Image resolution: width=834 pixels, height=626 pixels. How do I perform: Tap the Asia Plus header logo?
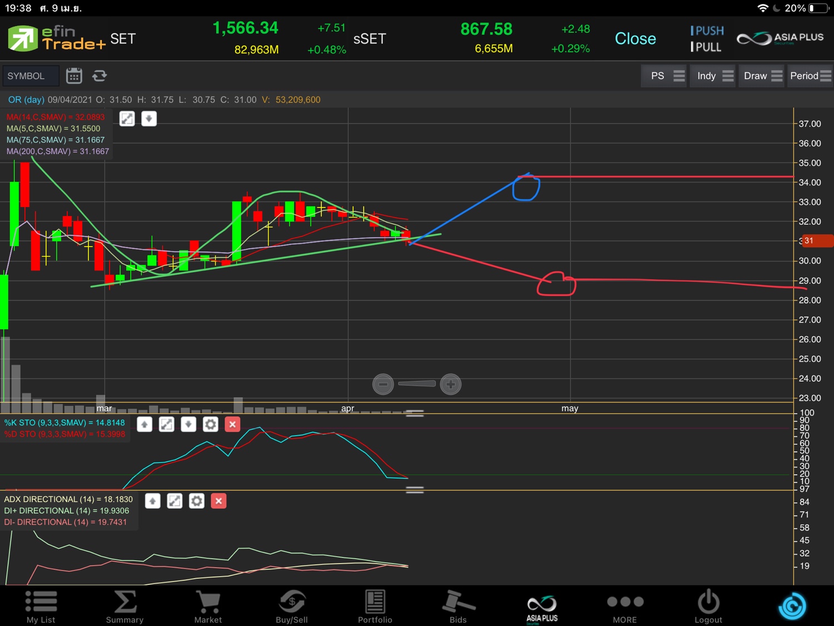click(x=780, y=38)
